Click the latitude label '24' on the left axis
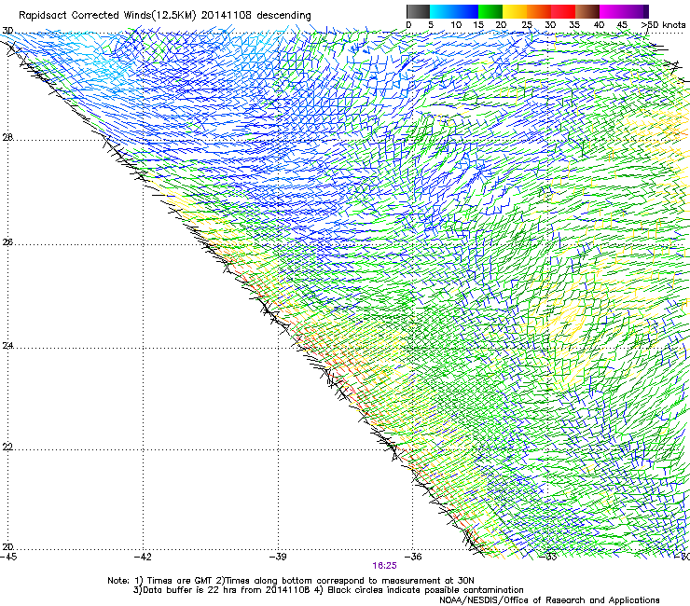690x606 pixels. (7, 346)
